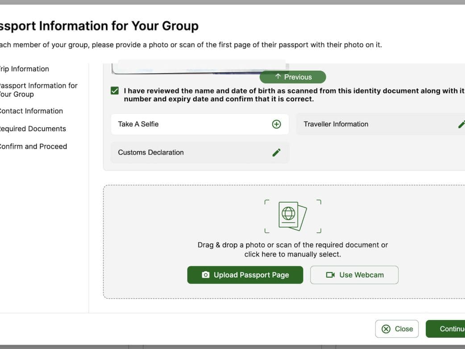The height and width of the screenshot is (349, 465).
Task: Click the Use Webcam button label
Action: pos(361,275)
